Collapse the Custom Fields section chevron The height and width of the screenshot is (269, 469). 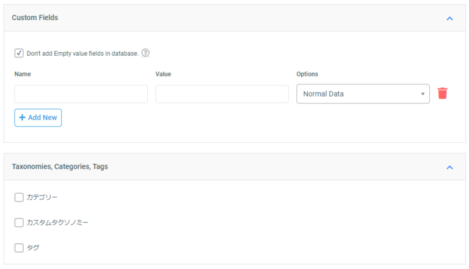(x=449, y=18)
